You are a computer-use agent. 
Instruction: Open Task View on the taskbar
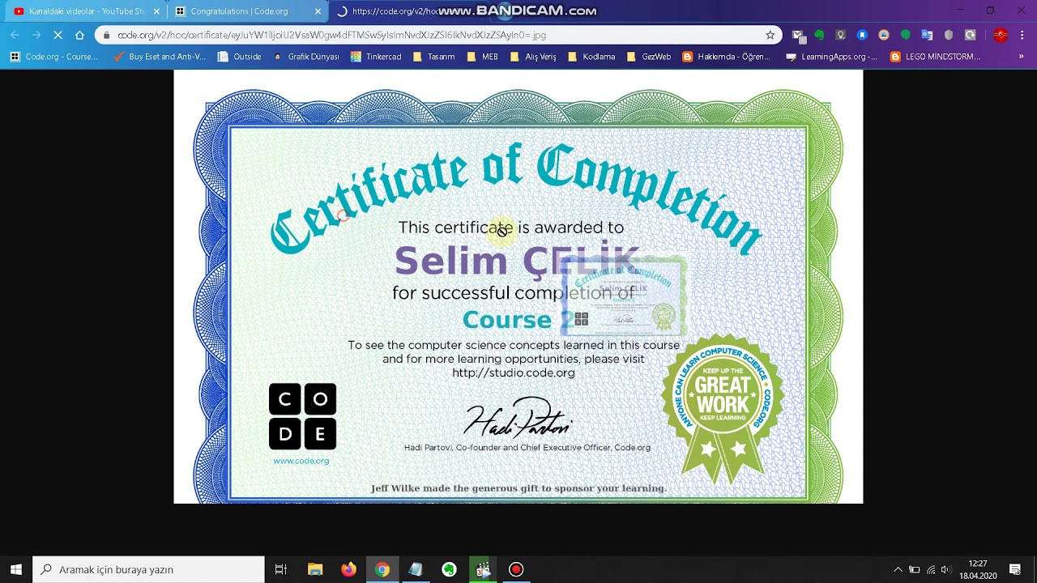click(x=281, y=569)
